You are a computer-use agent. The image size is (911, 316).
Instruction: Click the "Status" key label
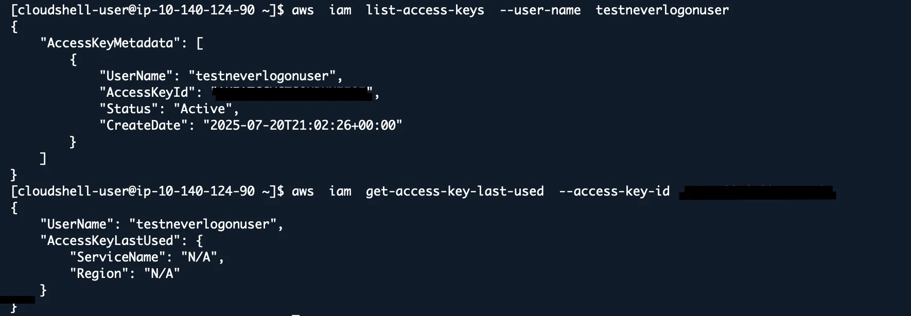pyautogui.click(x=132, y=109)
